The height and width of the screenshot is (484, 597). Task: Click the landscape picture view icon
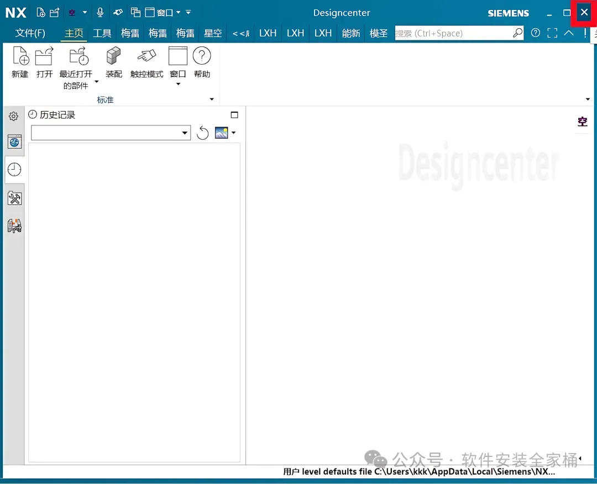coord(221,133)
